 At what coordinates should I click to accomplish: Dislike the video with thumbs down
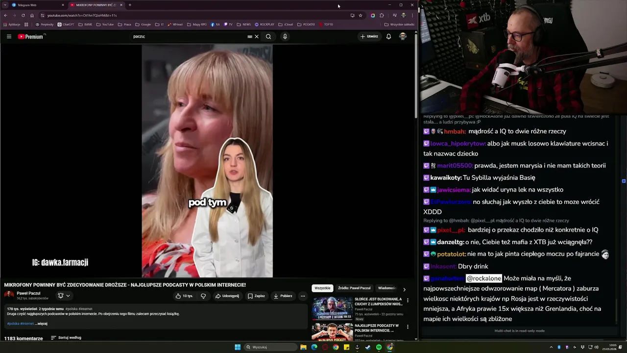203,296
